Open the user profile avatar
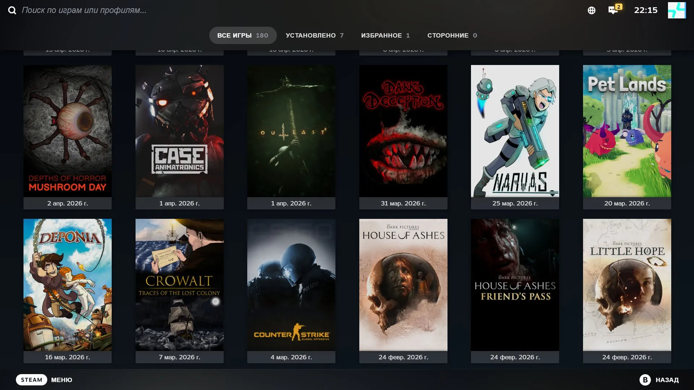Screen dimensions: 694x390 tap(677, 10)
